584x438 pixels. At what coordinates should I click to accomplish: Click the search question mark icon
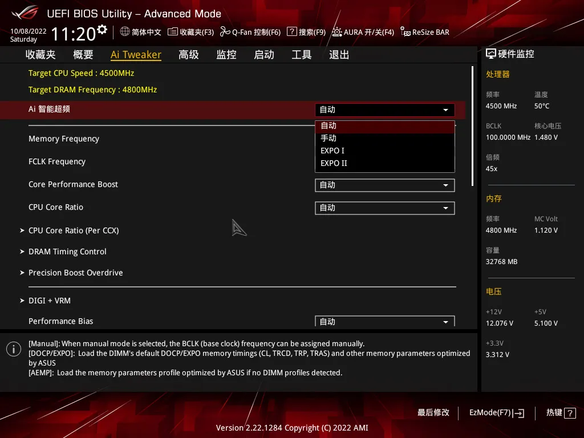click(291, 32)
